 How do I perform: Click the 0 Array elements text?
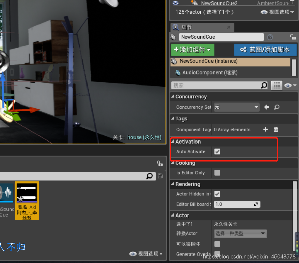232,130
